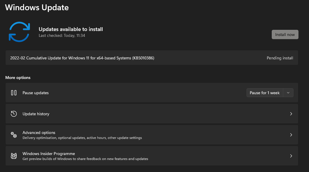Click the Updates available to install heading
Screen dimensions: 309x172
pos(71,29)
